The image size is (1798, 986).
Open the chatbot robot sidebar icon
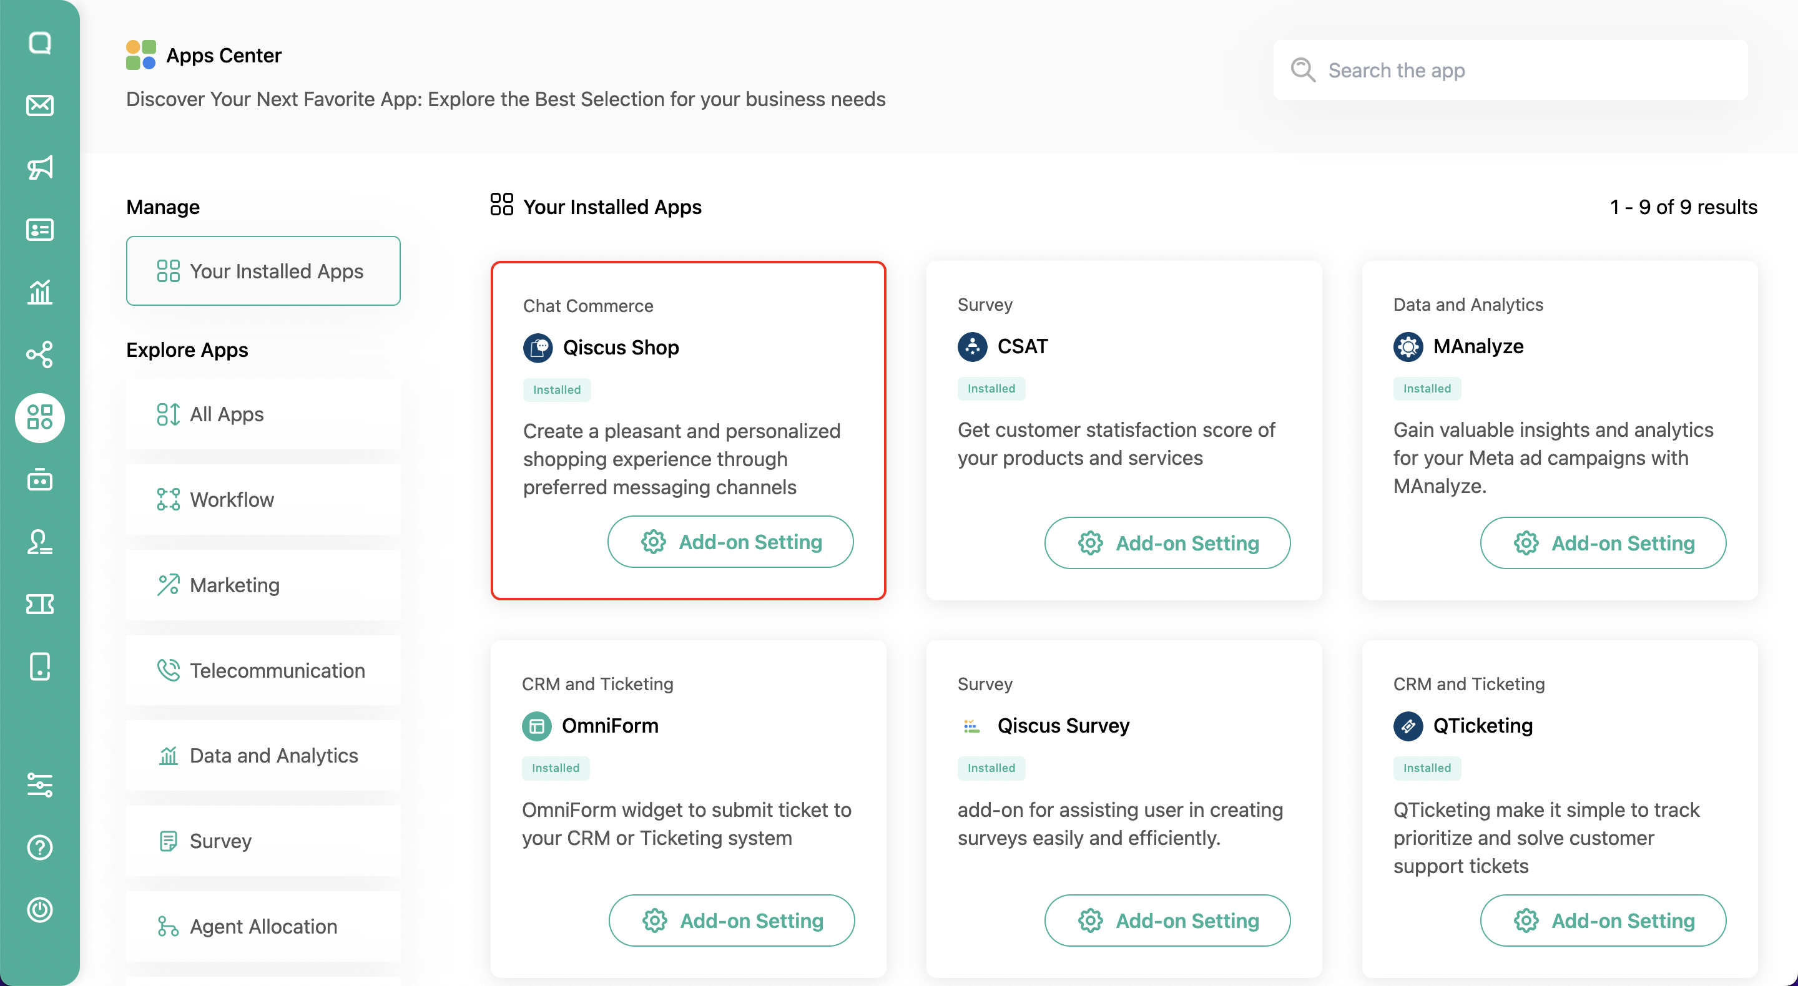40,480
